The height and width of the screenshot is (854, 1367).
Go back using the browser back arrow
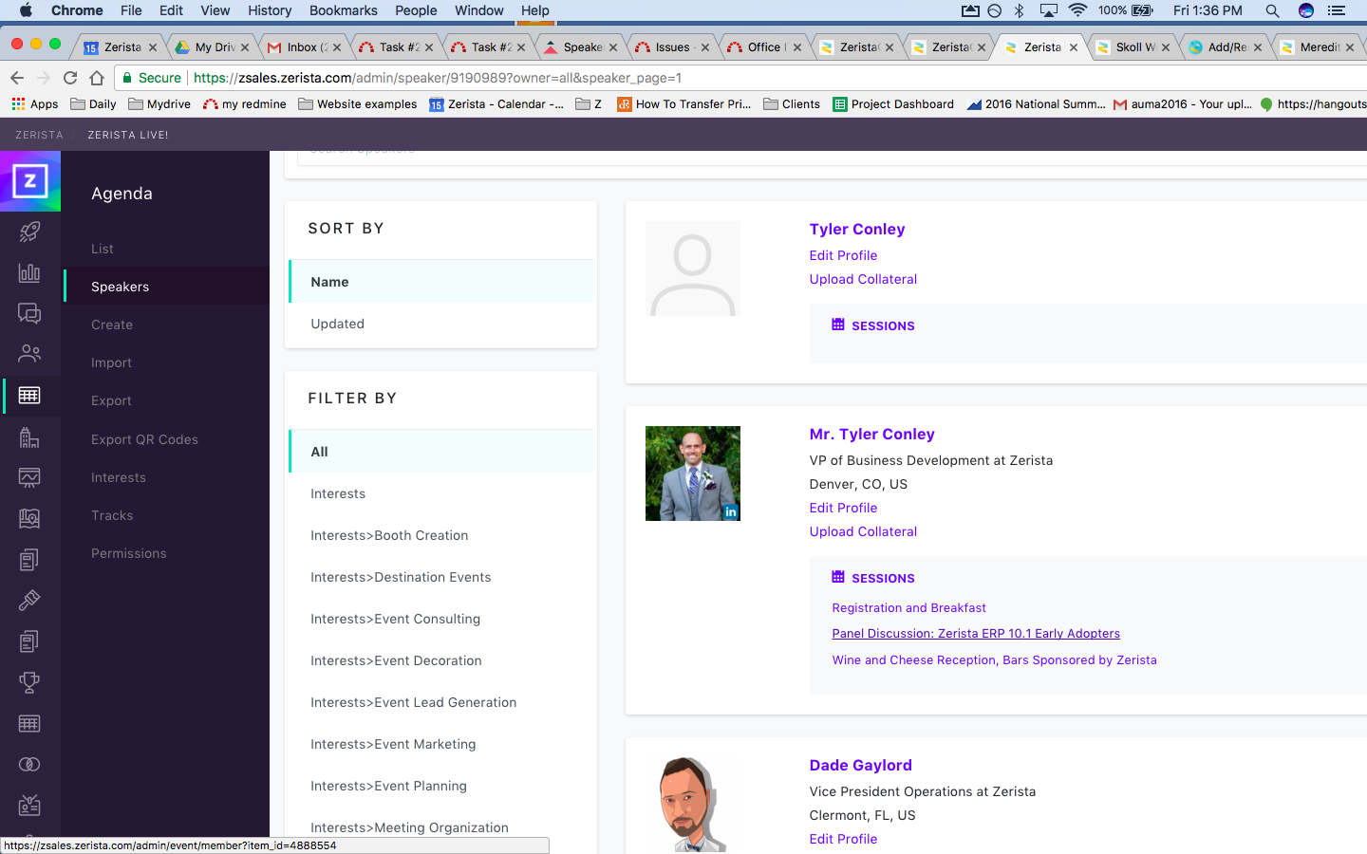click(x=17, y=78)
